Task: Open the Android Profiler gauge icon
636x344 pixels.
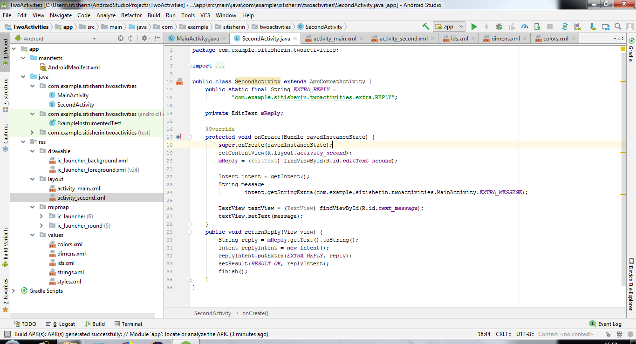Action: click(x=525, y=27)
